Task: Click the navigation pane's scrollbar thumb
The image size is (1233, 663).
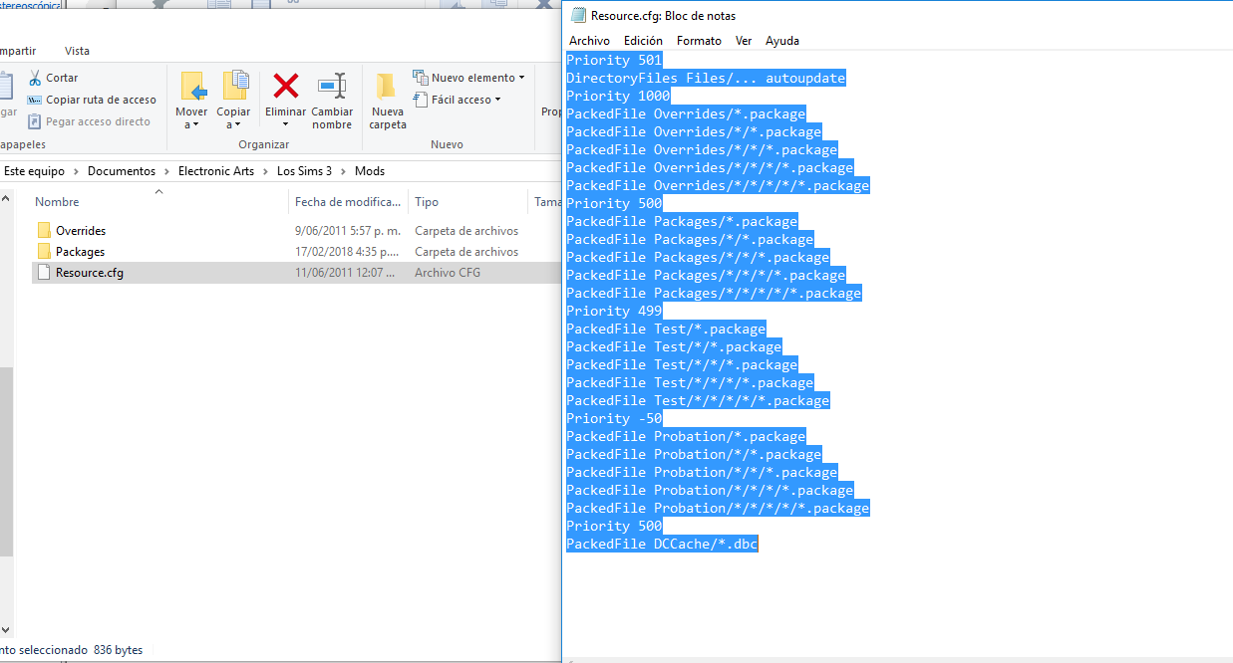Action: point(5,461)
